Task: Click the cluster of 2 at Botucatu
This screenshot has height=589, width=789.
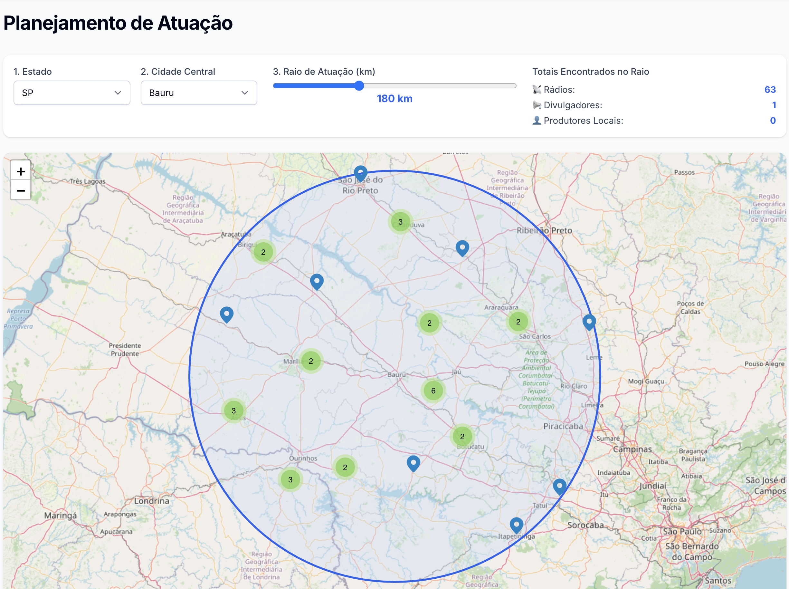Action: [x=462, y=436]
